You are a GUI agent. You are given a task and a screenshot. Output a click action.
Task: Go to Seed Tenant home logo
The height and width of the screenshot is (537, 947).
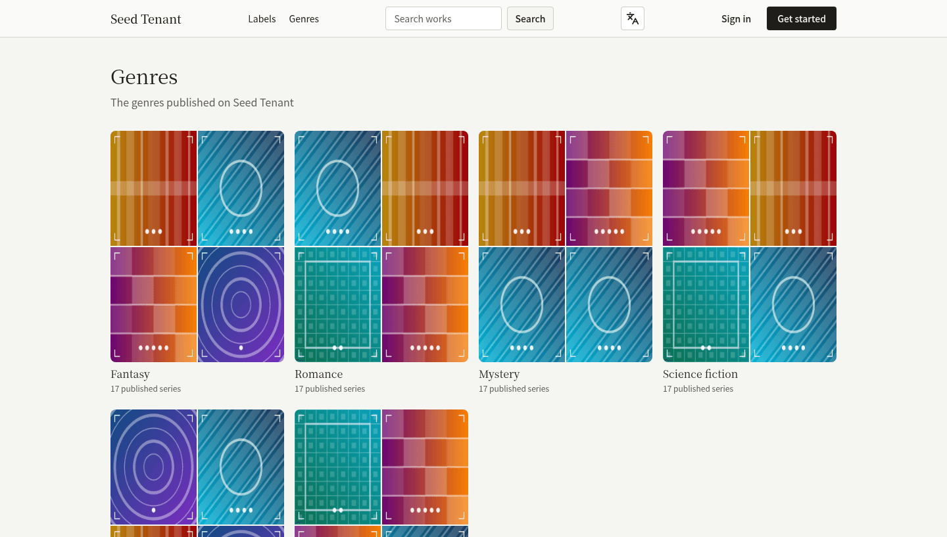tap(146, 19)
